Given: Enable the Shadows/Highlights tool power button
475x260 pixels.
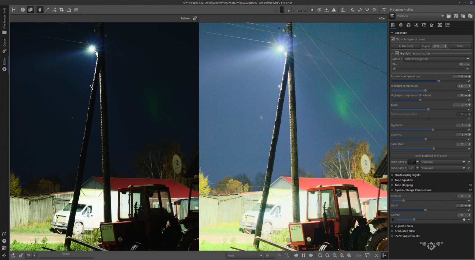Looking at the screenshot, I should point(392,175).
